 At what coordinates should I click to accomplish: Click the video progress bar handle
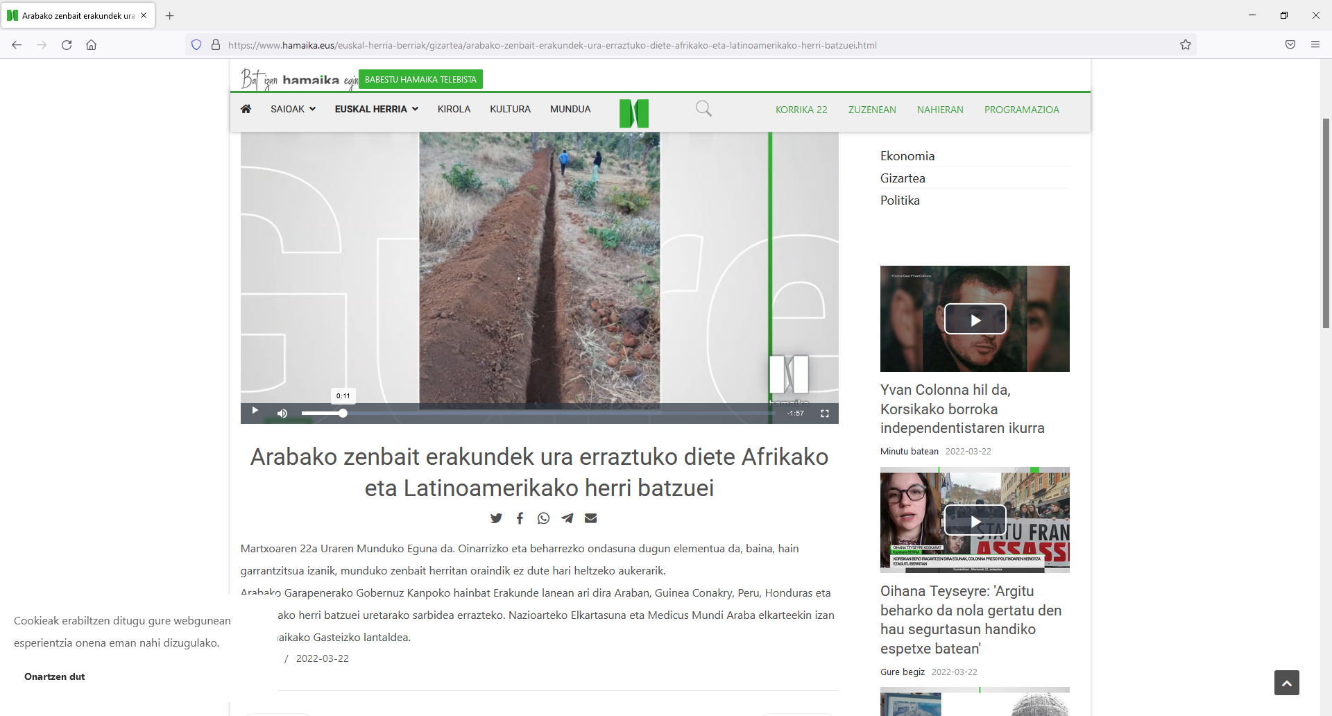[x=343, y=413]
